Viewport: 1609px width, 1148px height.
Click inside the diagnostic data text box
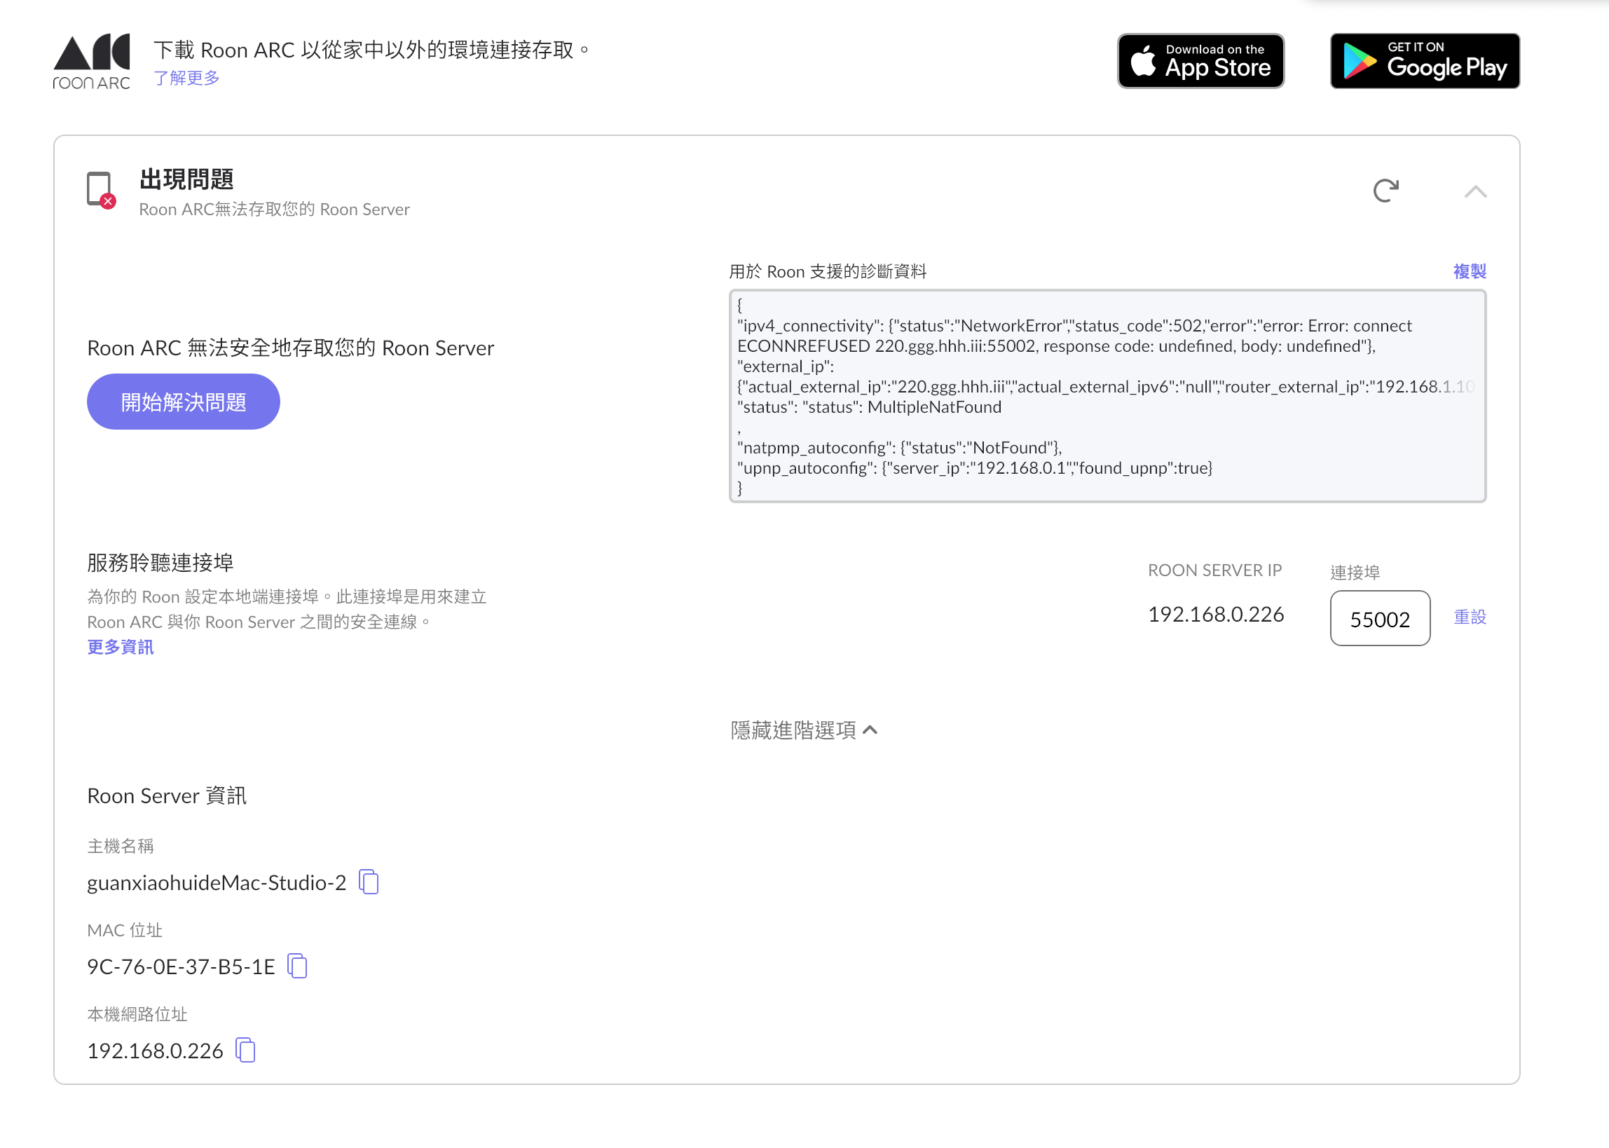pyautogui.click(x=1107, y=396)
